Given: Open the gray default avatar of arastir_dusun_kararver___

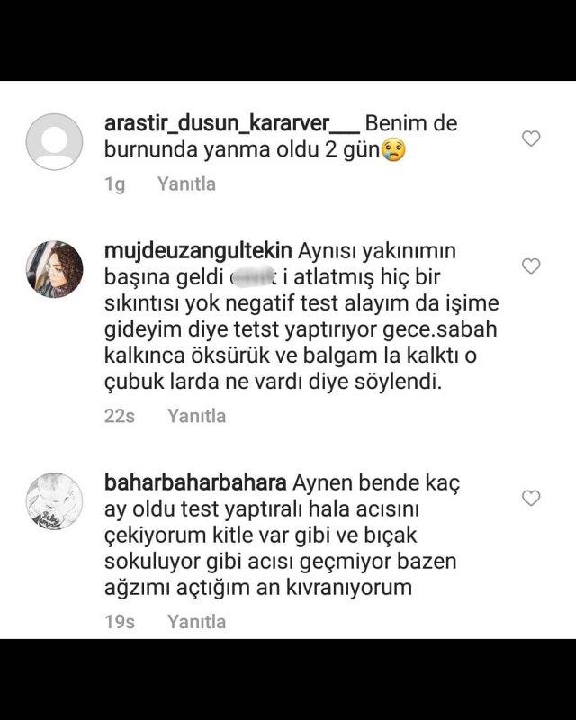Looking at the screenshot, I should click(54, 141).
